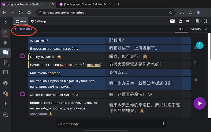Click the line 'А, как же я?'

click(39, 41)
